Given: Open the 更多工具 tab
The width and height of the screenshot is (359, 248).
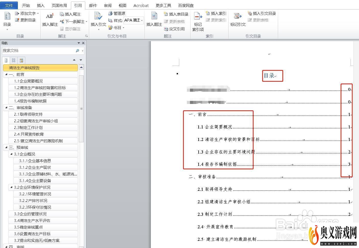Looking at the screenshot, I should point(163,5).
